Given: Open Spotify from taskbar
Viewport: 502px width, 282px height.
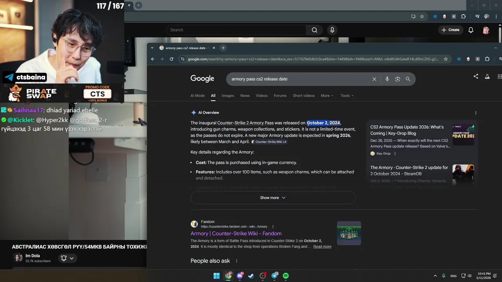Looking at the screenshot, I should point(286,276).
